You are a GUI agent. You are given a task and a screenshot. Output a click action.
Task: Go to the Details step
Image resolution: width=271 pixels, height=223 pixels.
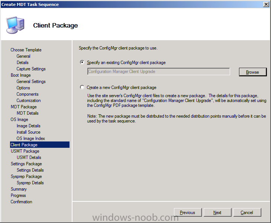click(22, 63)
